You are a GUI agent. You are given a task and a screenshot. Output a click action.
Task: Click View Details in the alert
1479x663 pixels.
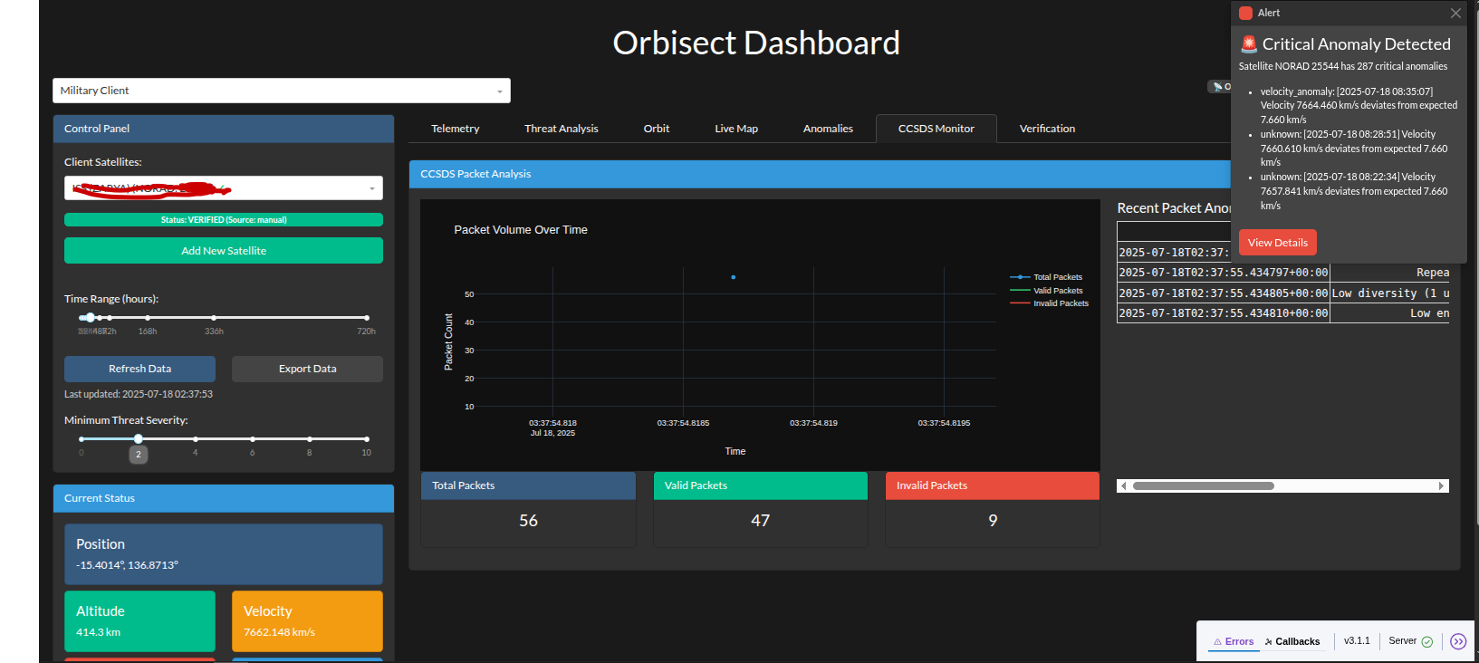(1277, 243)
